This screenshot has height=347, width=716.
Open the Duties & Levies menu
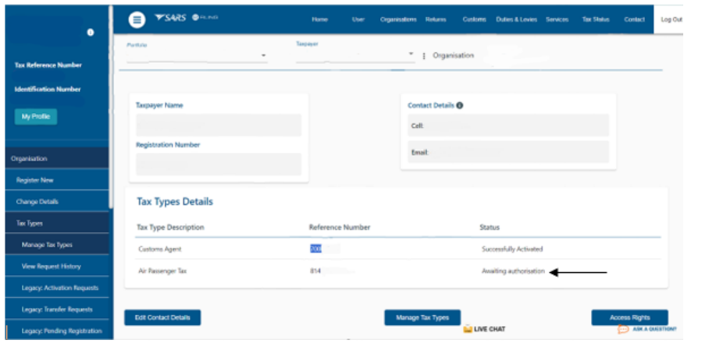click(516, 19)
